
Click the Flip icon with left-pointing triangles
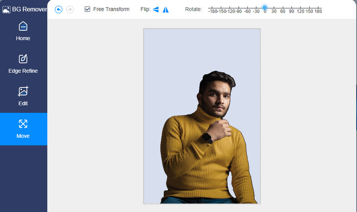(156, 9)
